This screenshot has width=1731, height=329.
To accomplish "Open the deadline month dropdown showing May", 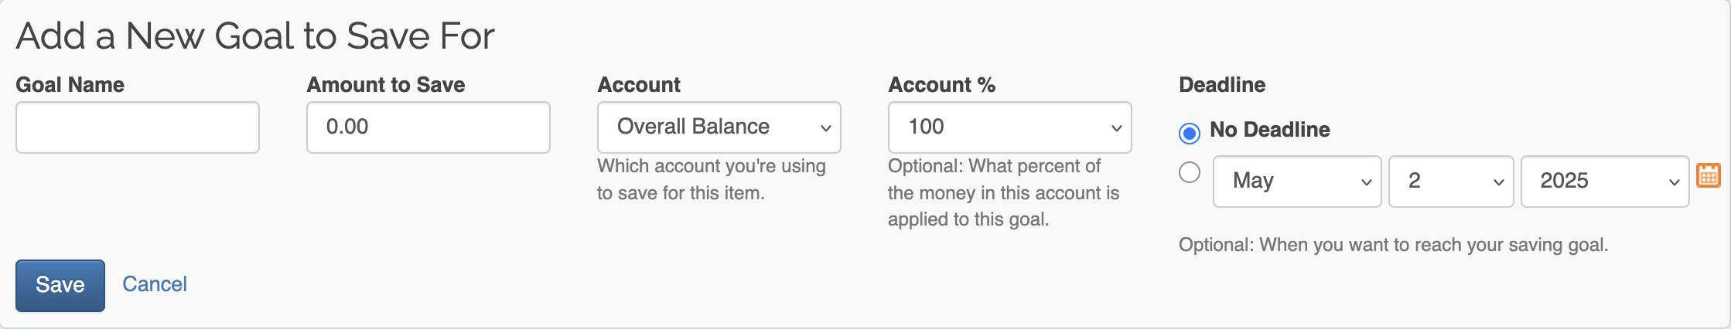I will point(1297,181).
